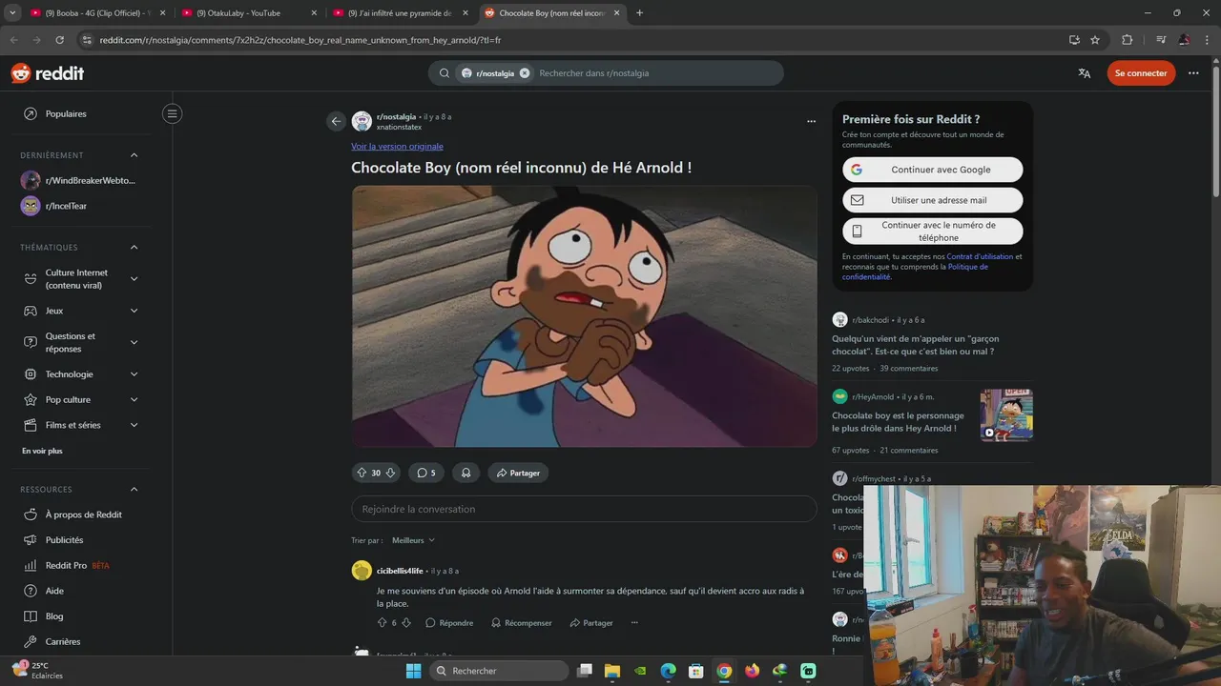This screenshot has height=686, width=1221.
Task: Click En voir plus in the sidebar
Action: coord(42,451)
